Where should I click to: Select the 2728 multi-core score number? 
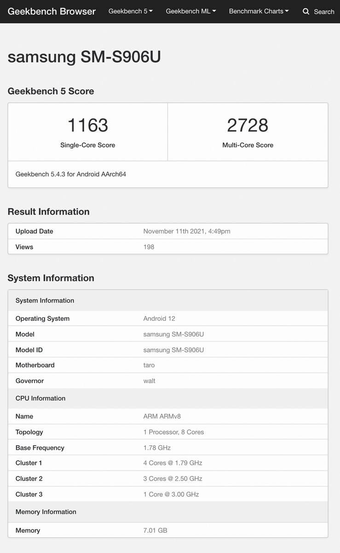coord(248,125)
